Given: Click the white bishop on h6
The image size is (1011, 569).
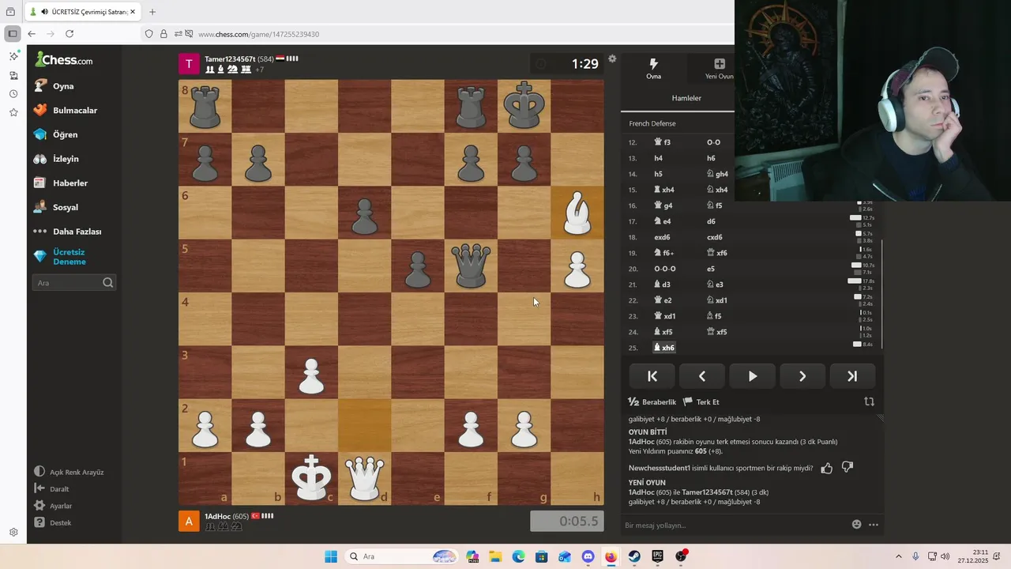Looking at the screenshot, I should point(577,213).
